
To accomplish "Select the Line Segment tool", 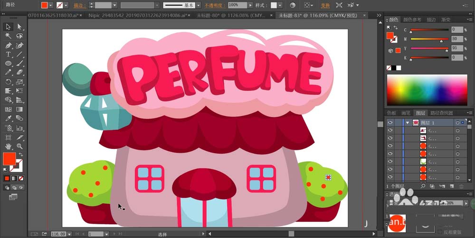I will click(x=19, y=55).
